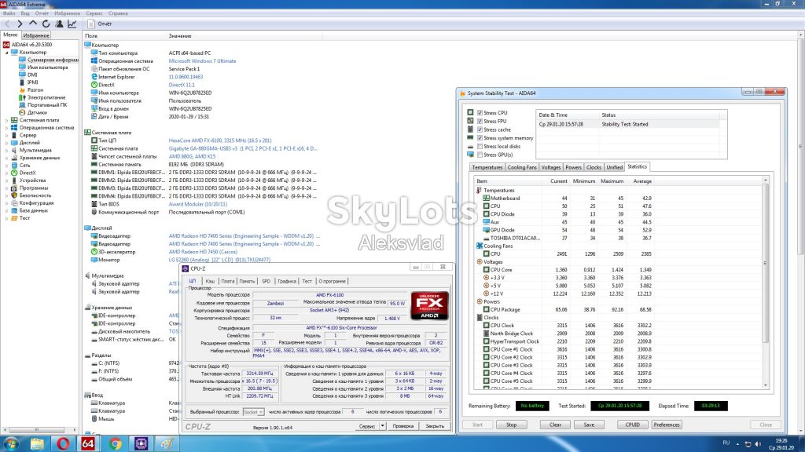Viewport: 805px width, 452px height.
Task: Toggle the Stress CPU checkbox
Action: (x=480, y=113)
